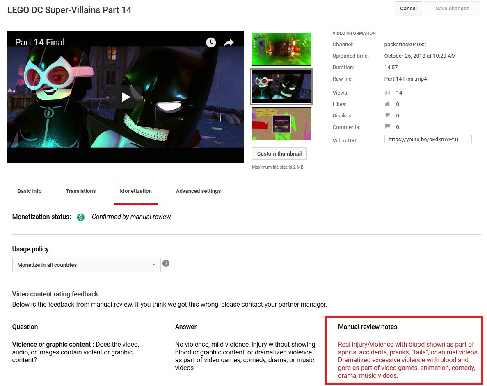
Task: Click the 'VIDEO INFORMATION' heading
Action: point(354,33)
